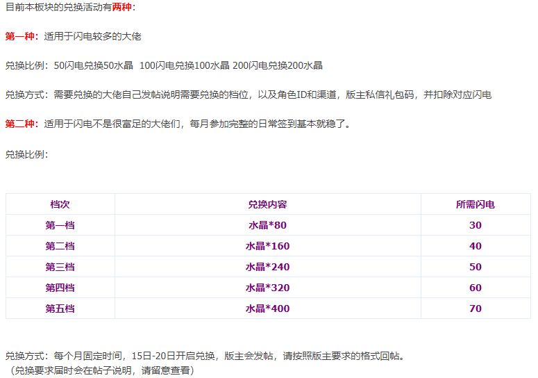The height and width of the screenshot is (378, 538).
Task: Click the lightning cost '30' cell
Action: pos(476,225)
